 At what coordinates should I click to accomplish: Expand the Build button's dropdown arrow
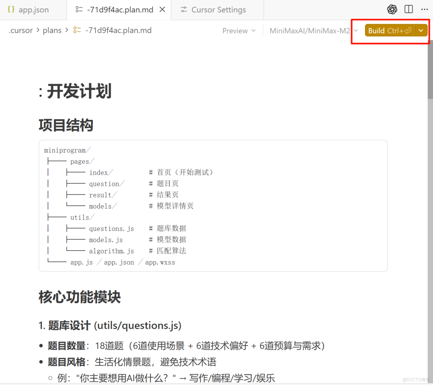coord(421,30)
